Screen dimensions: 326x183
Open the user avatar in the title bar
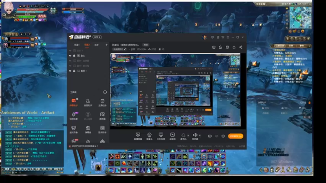pos(205,37)
